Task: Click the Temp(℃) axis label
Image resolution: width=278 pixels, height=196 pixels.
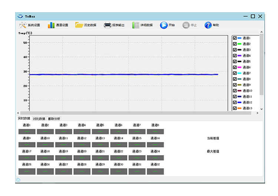Action: tap(25, 33)
